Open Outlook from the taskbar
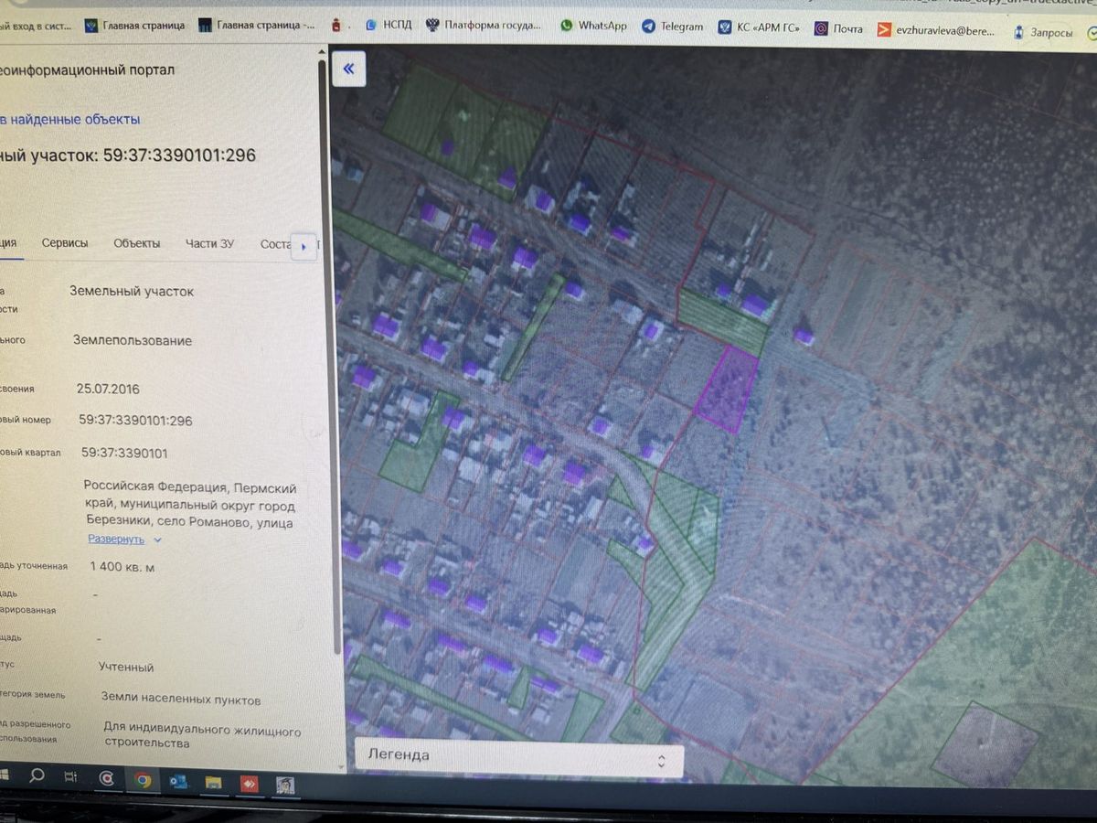 178,781
